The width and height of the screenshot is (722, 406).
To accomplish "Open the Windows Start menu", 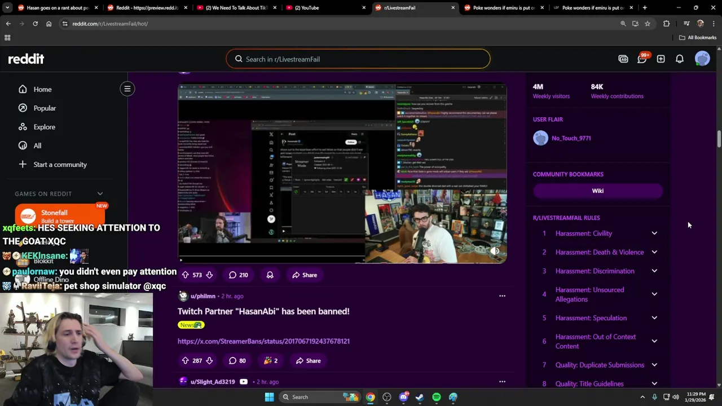I will coord(269,397).
